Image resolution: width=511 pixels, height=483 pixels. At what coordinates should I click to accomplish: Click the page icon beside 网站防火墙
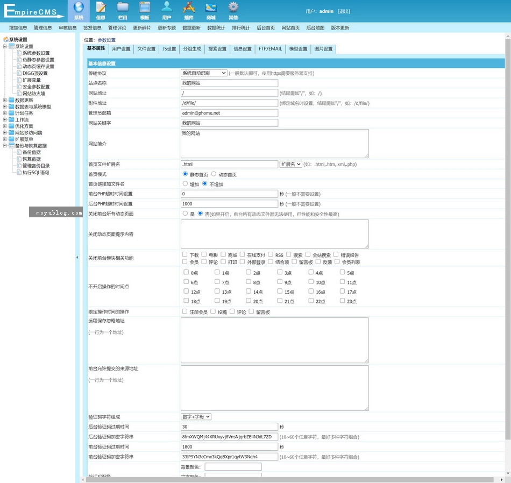[x=19, y=94]
